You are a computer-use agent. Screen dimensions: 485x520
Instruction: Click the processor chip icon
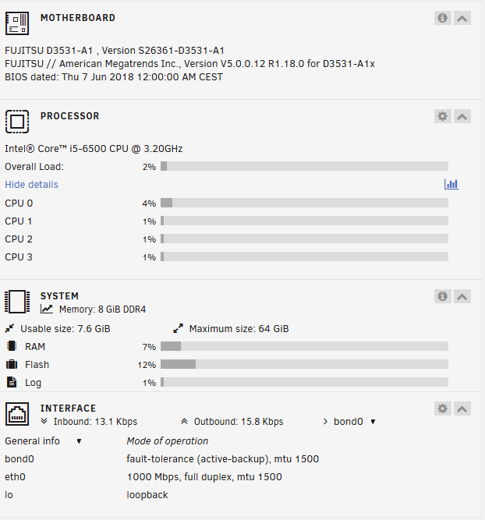[x=17, y=122]
